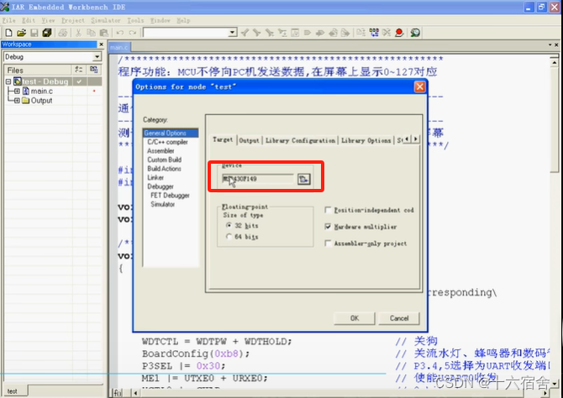Viewport: 563px width, 398px height.
Task: Click the Print toolbar icon
Action: coord(63,33)
